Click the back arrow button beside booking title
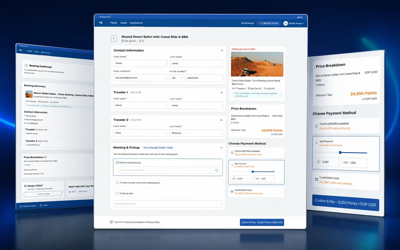Viewport: 400px width, 250px height. coord(114,39)
